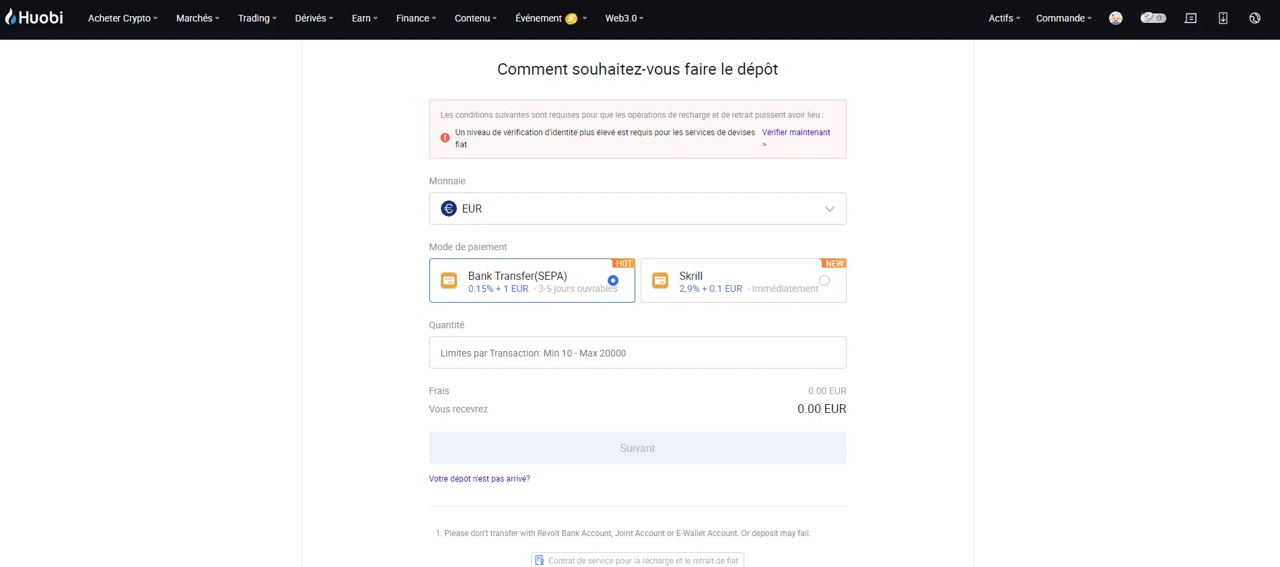This screenshot has width=1280, height=567.
Task: Click the Frais '0.00 EUR' value
Action: pos(827,391)
